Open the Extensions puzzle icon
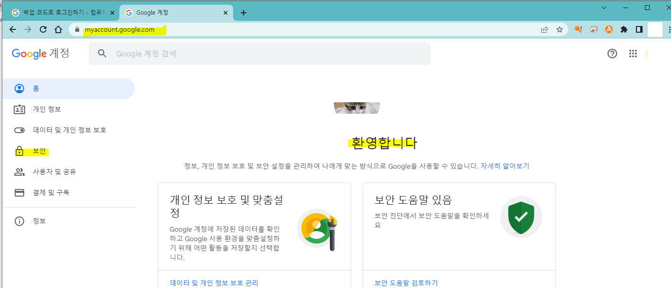671x288 pixels. pyautogui.click(x=624, y=29)
